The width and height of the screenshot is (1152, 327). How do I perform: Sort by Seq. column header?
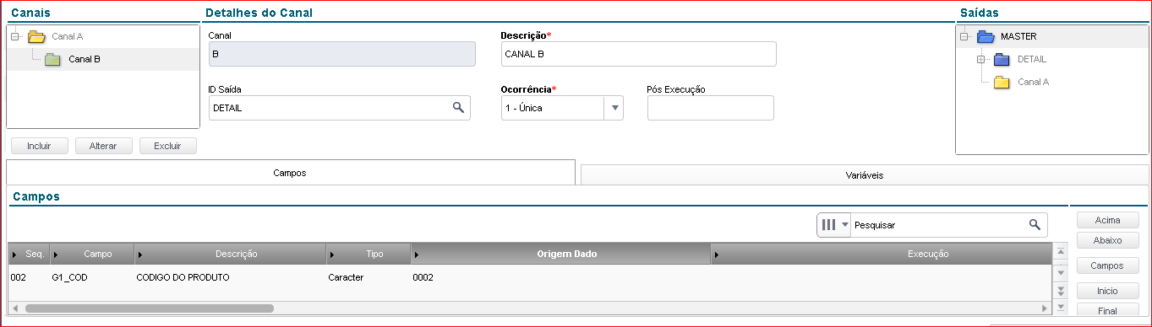(x=30, y=254)
